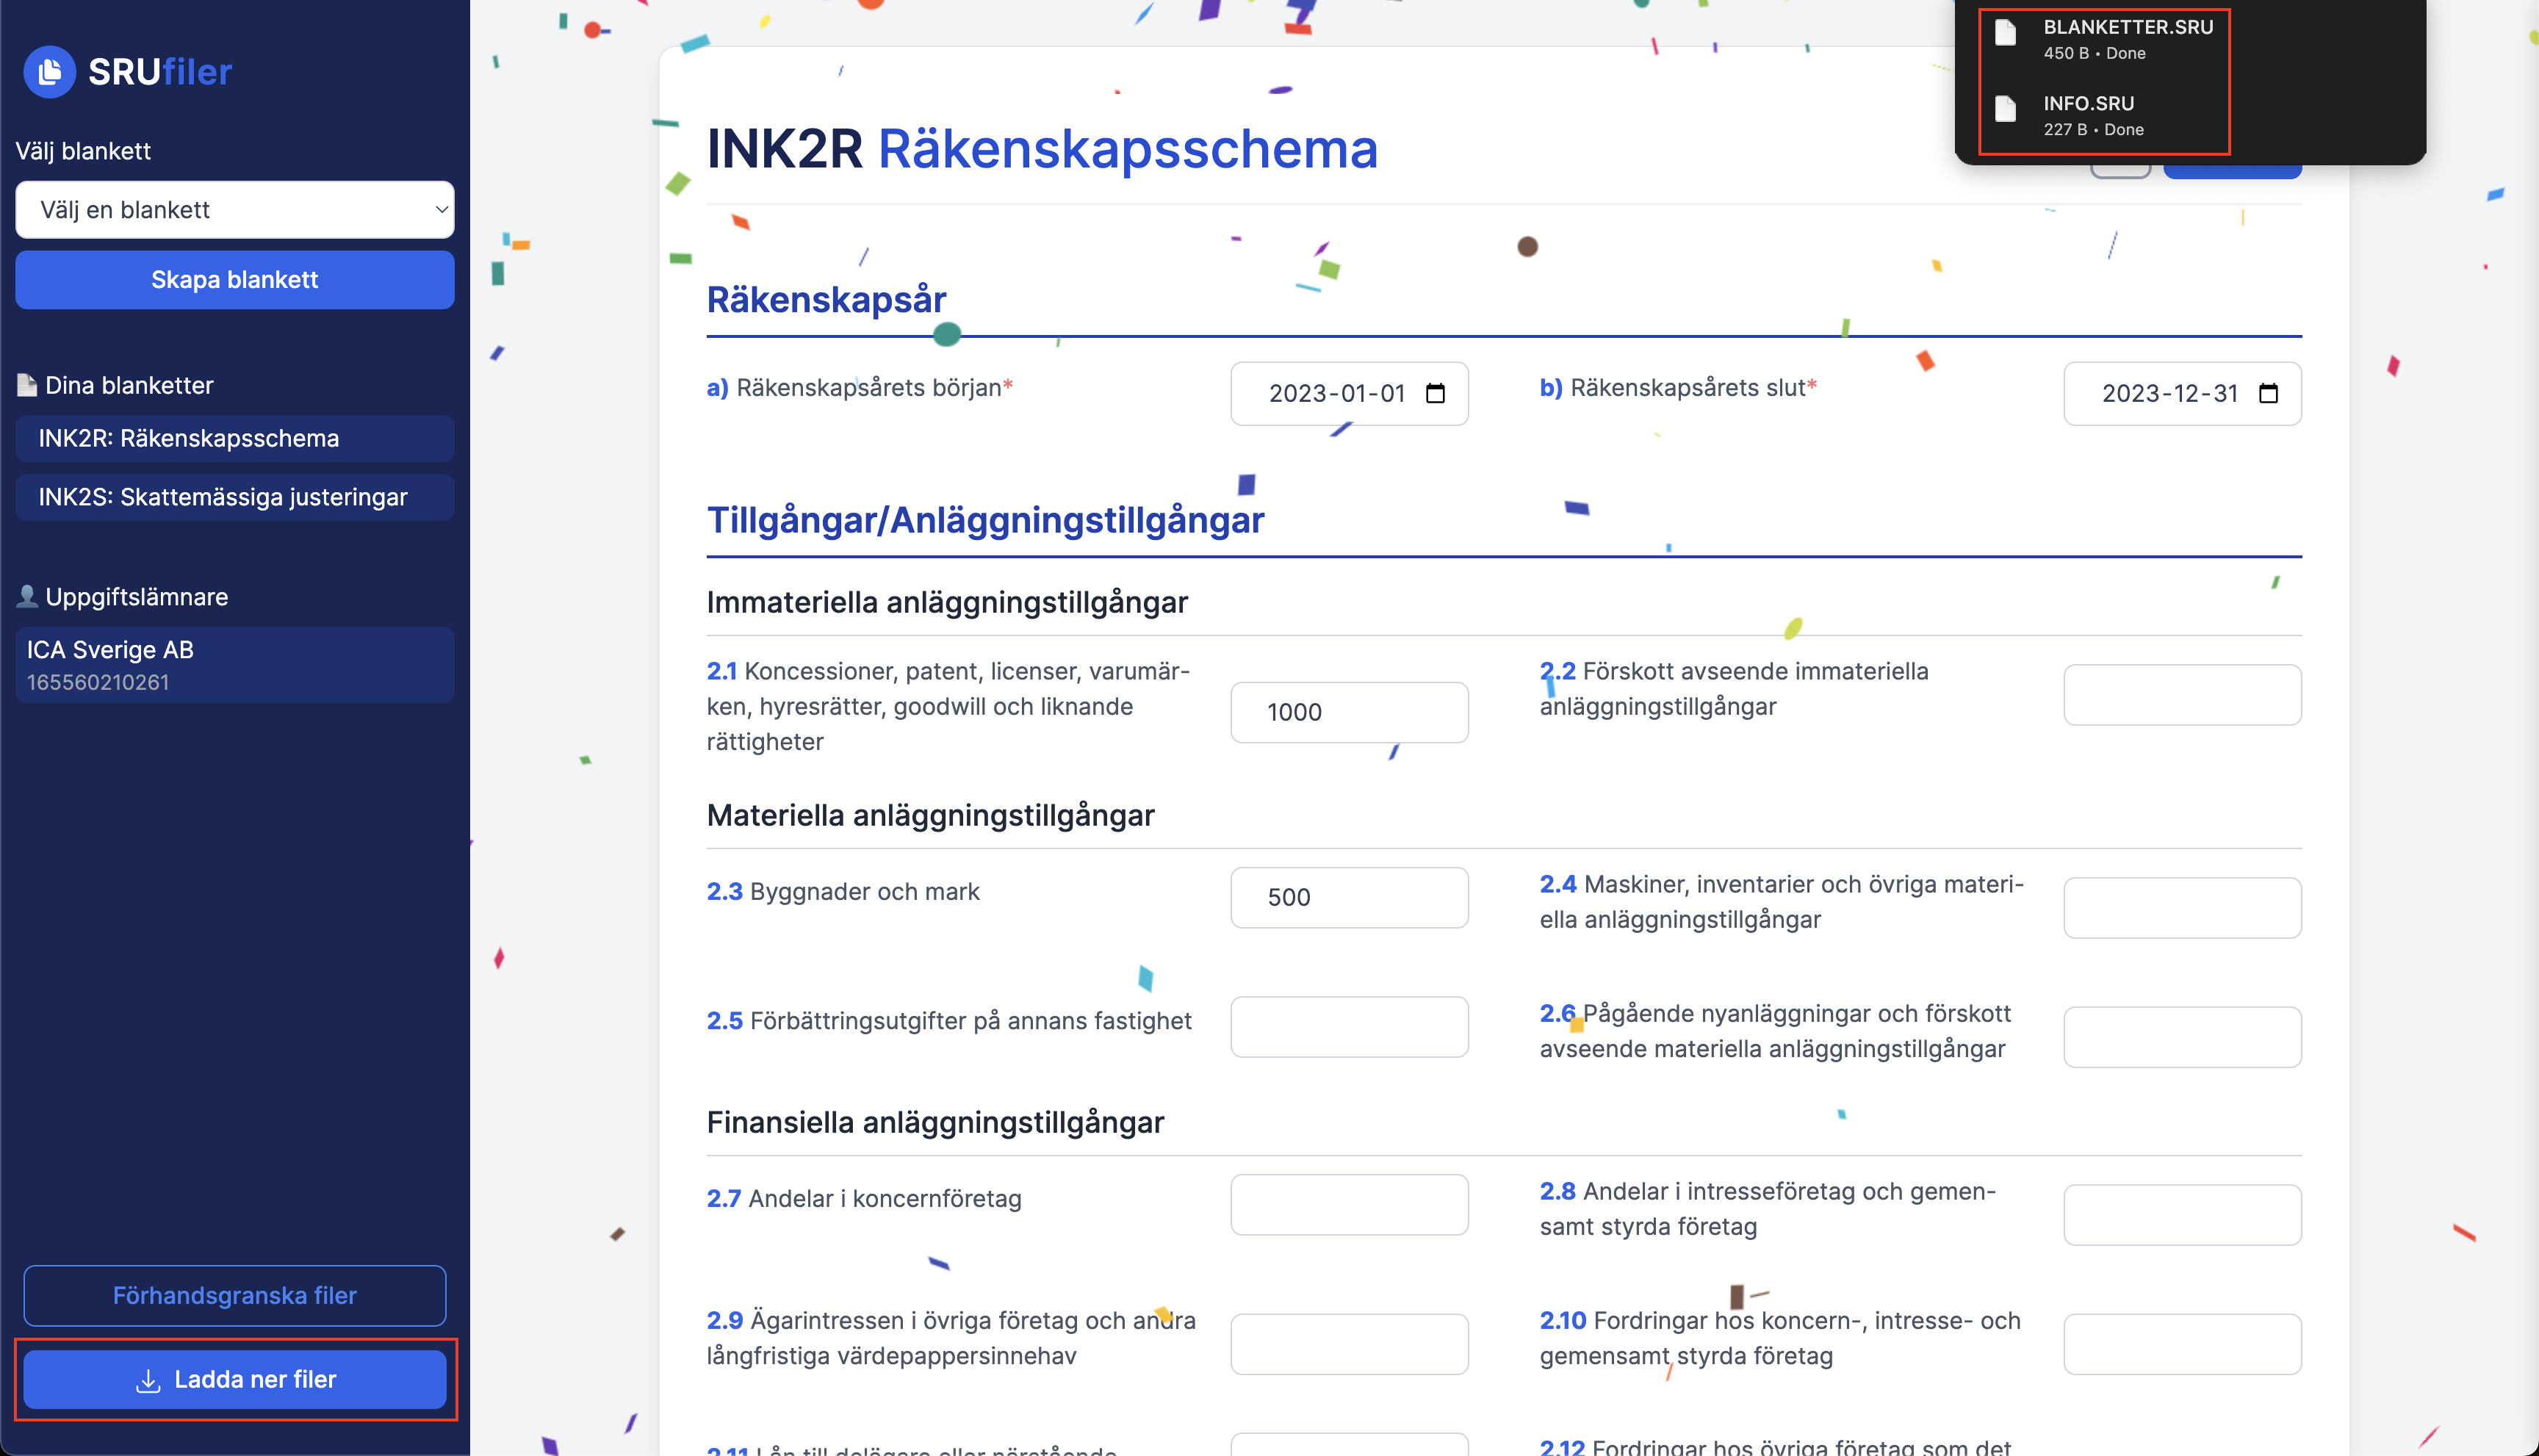Image resolution: width=2539 pixels, height=1456 pixels.
Task: Open the BLANKETTER.SRU file icon in downloads
Action: [2005, 33]
